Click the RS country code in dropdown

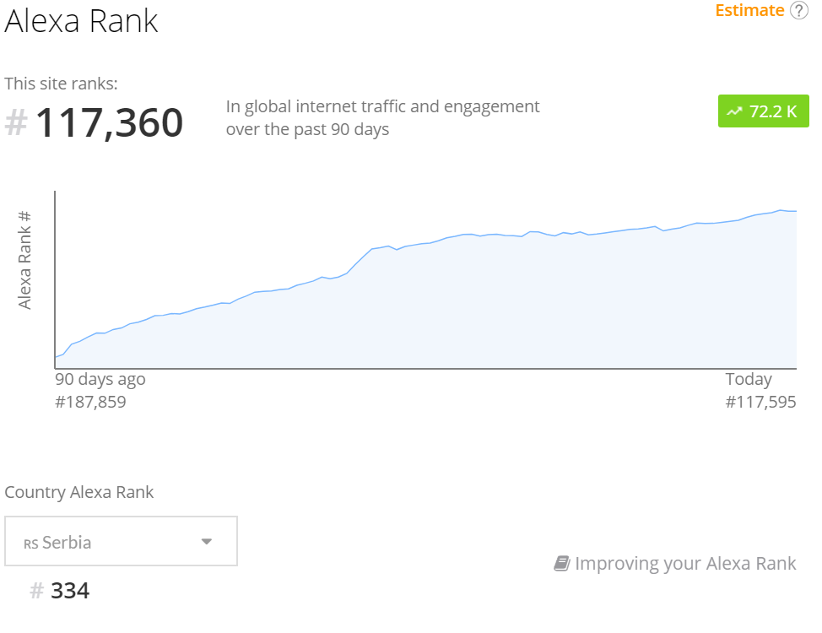tap(31, 544)
